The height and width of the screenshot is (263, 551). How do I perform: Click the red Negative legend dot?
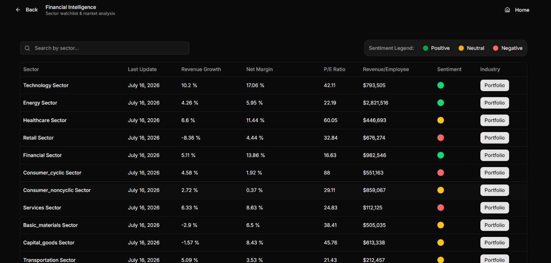(x=496, y=48)
